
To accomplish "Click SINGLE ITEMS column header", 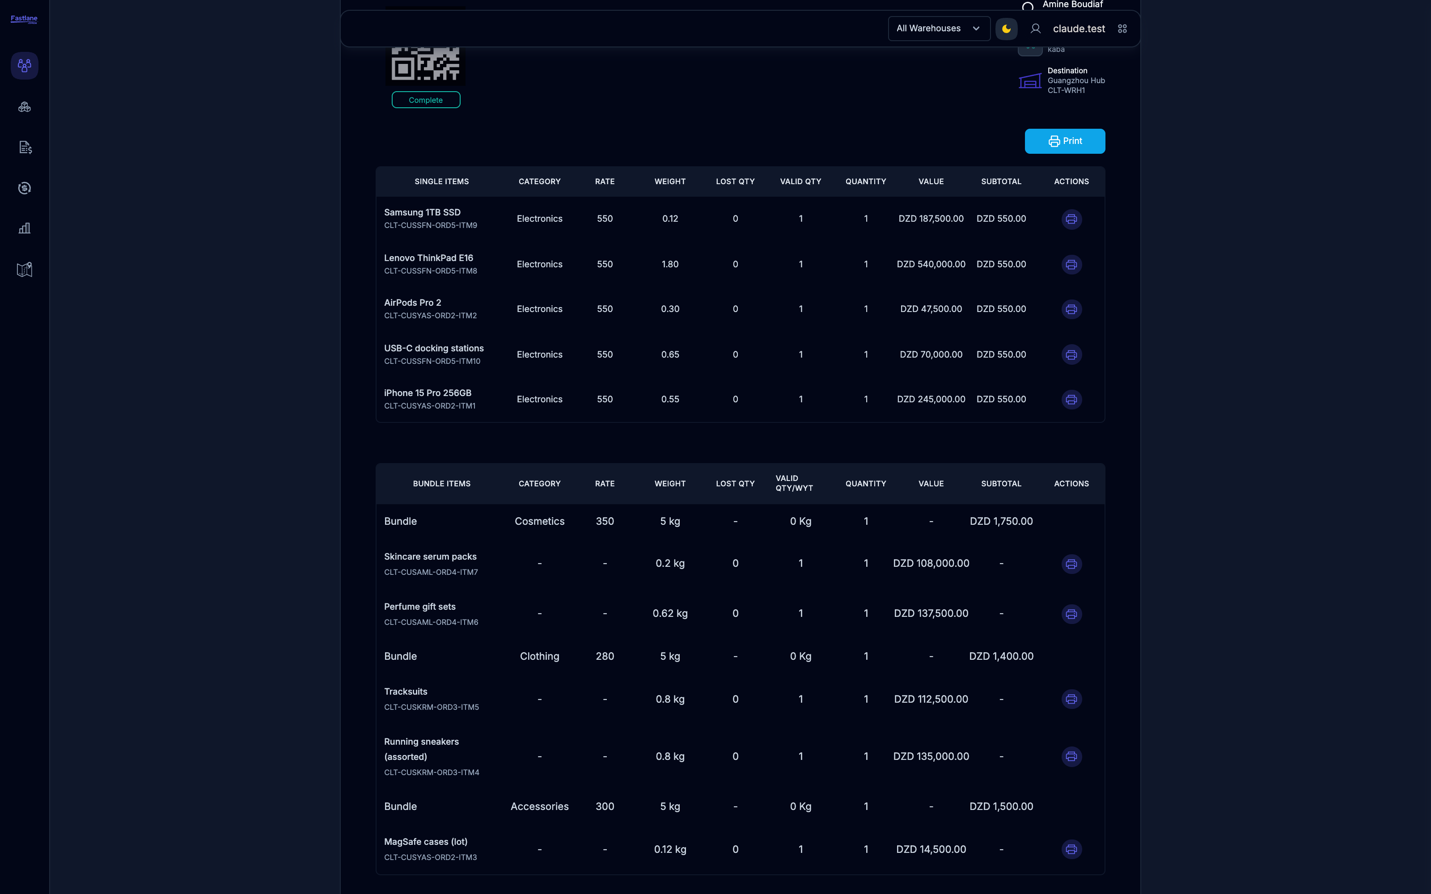I will [x=441, y=181].
